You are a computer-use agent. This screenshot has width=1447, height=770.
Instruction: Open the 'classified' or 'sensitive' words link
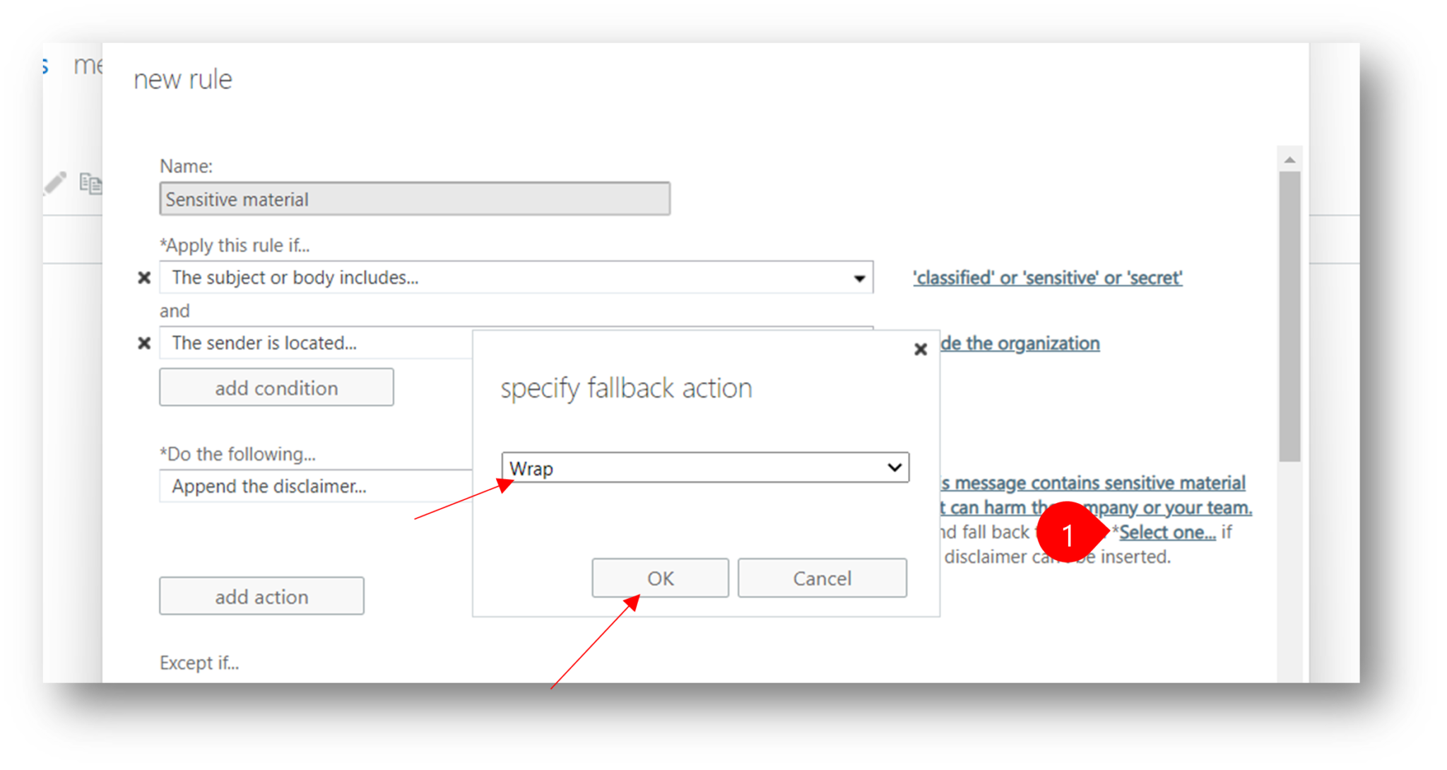(x=1047, y=278)
